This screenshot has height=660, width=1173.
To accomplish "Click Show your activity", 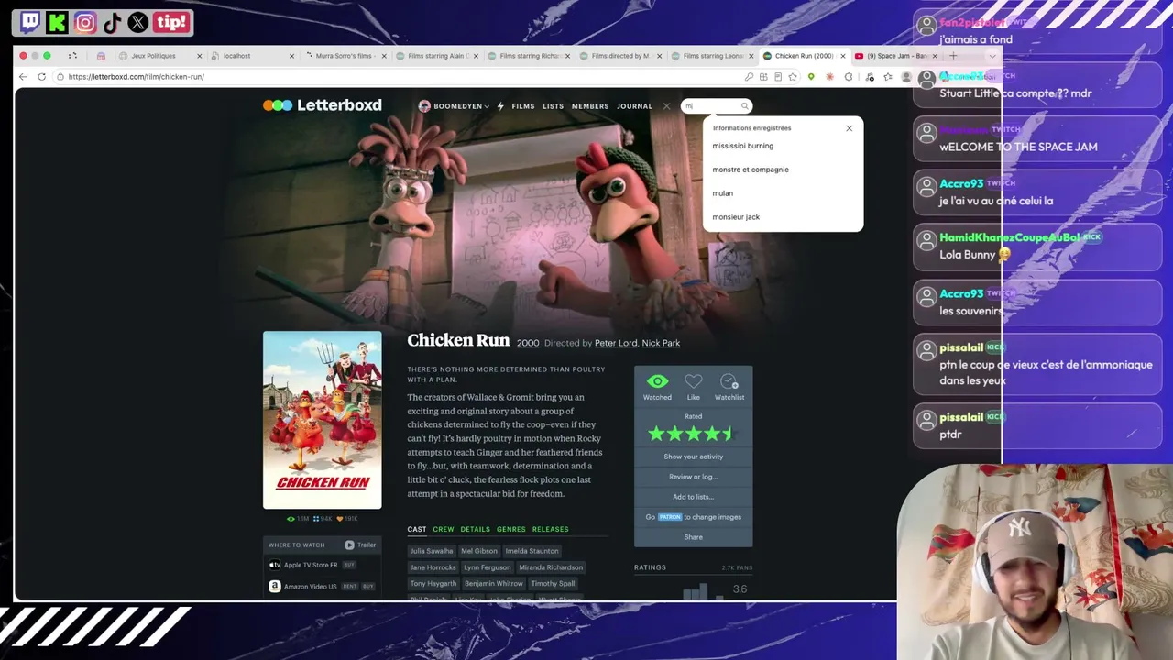I will [x=694, y=456].
